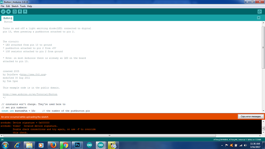265x149 pixels.
Task: Open the Windows Start menu
Action: [5, 145]
